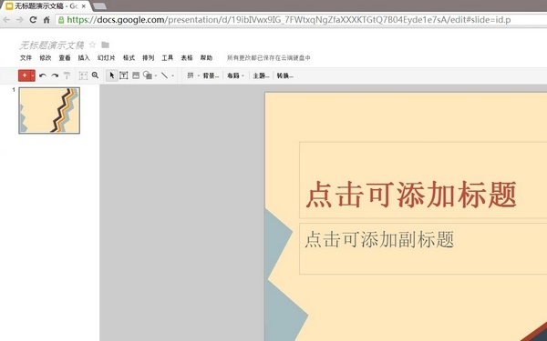Open the 幻灯片 slide menu
This screenshot has width=547, height=341.
[x=106, y=58]
